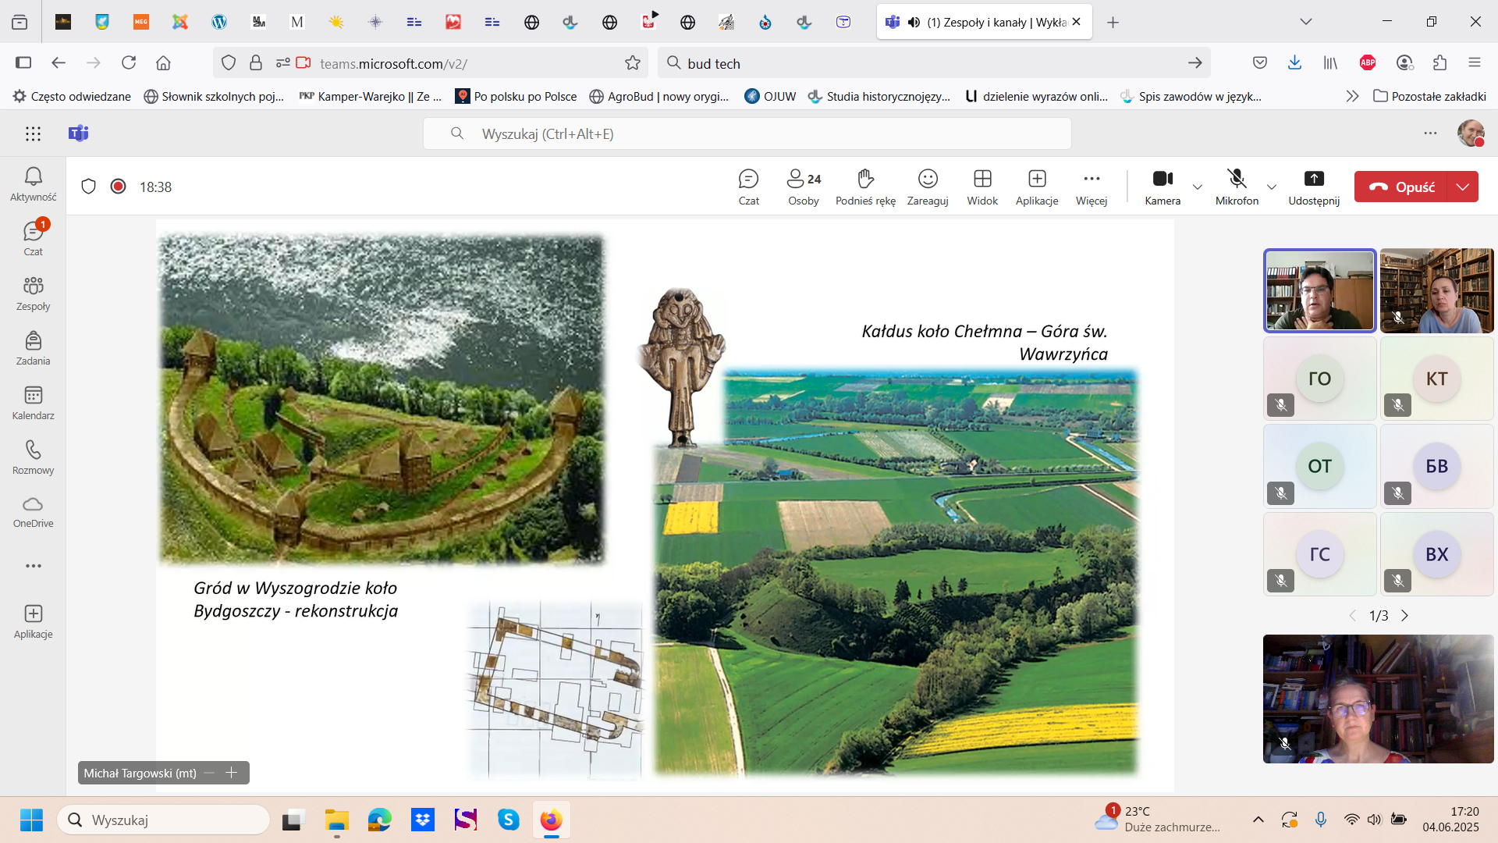Expand the Opuść leave options arrow
The image size is (1498, 843).
(x=1463, y=187)
